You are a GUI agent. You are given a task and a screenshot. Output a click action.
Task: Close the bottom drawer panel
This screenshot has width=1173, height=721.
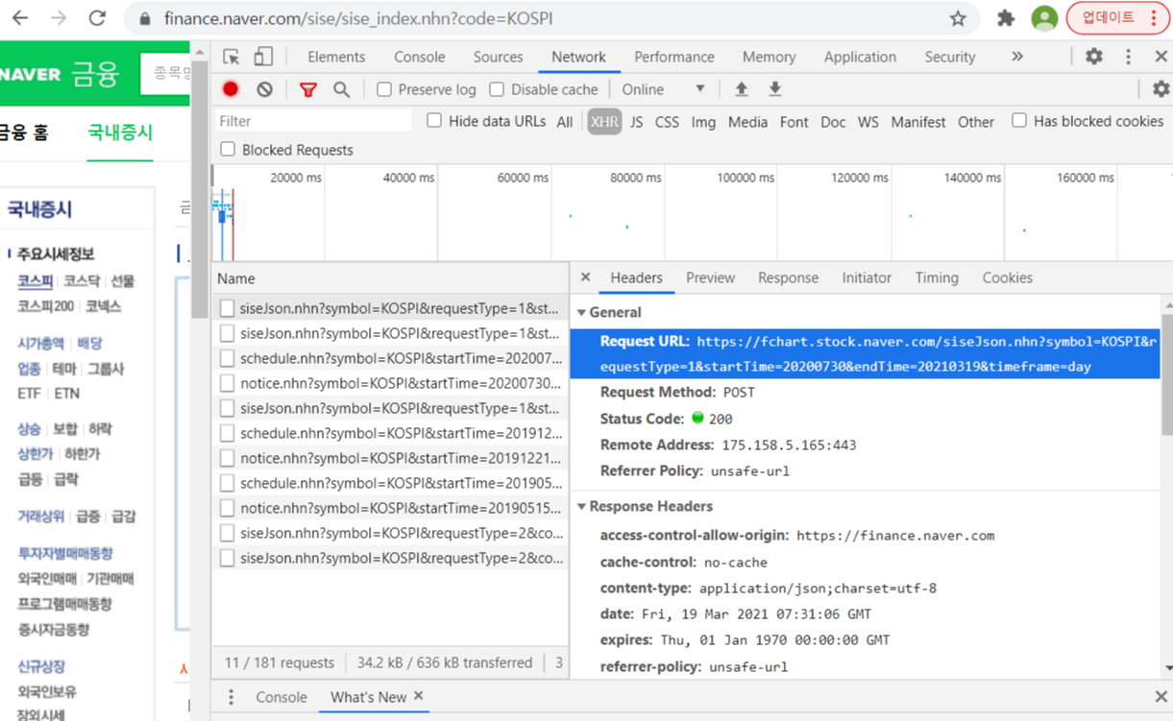(x=1161, y=697)
